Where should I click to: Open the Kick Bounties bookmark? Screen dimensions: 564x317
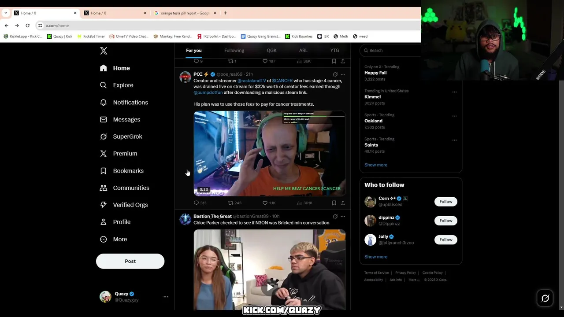[299, 37]
